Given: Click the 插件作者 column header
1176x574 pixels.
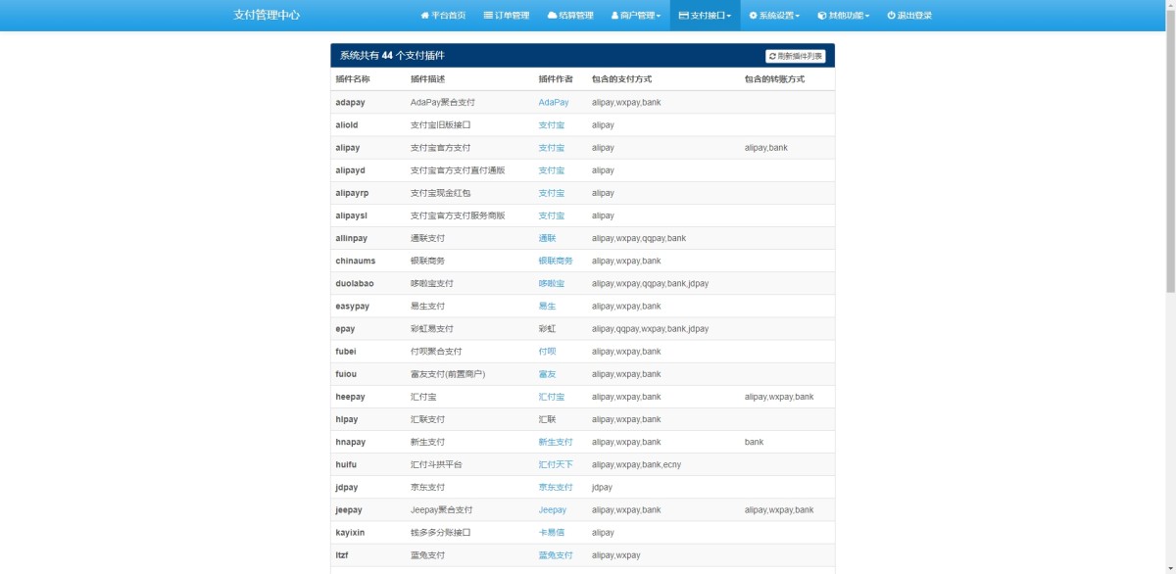Looking at the screenshot, I should coord(556,79).
